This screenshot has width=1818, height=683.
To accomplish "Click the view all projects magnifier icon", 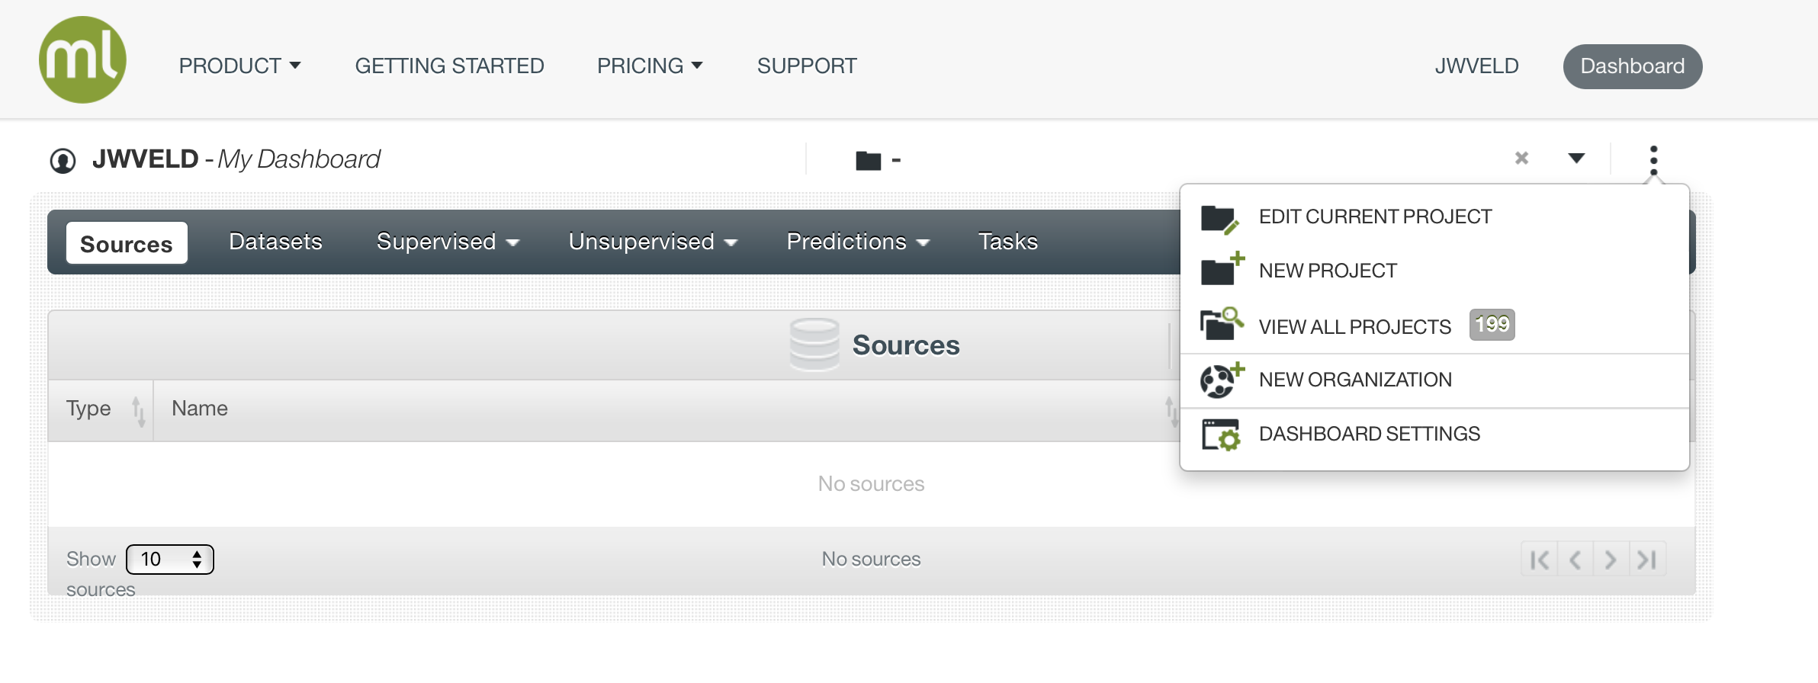I will click(x=1222, y=323).
